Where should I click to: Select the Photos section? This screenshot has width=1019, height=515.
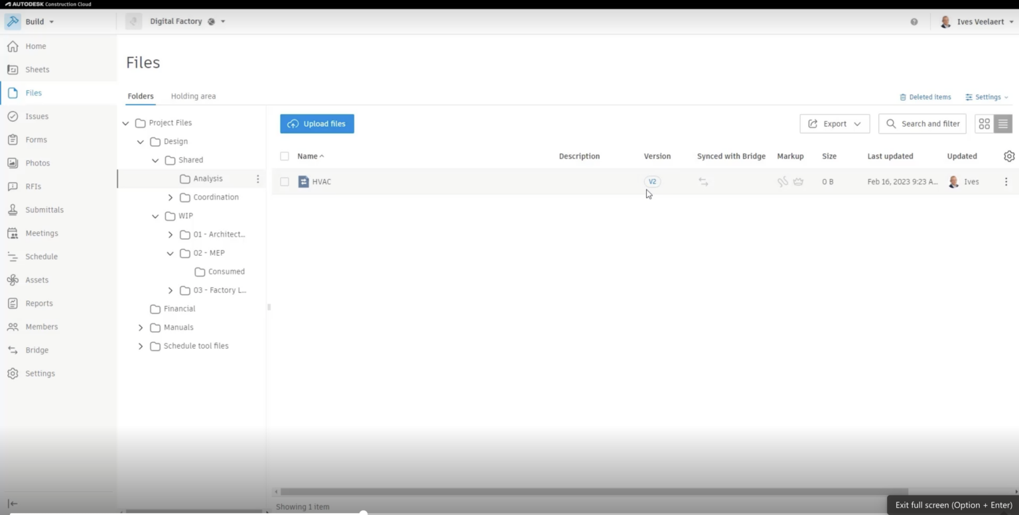pyautogui.click(x=37, y=162)
